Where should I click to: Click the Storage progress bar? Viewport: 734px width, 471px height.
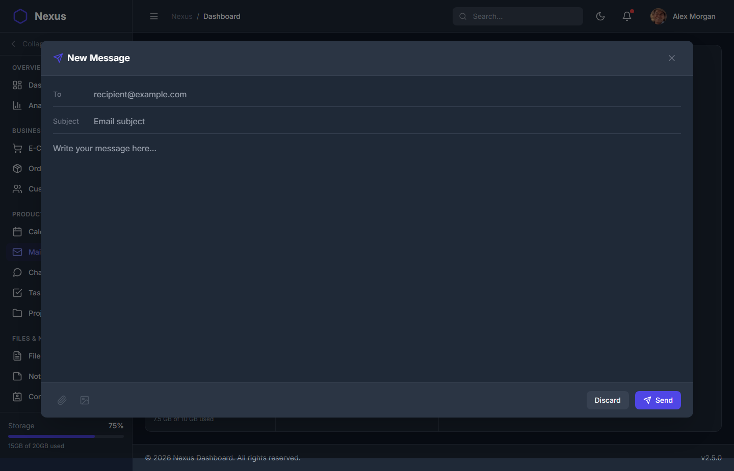click(x=66, y=436)
